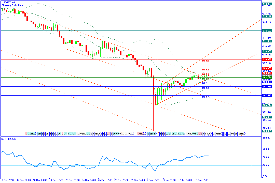Select the D1 S2 support label
275x183 pixels.
(x=205, y=88)
